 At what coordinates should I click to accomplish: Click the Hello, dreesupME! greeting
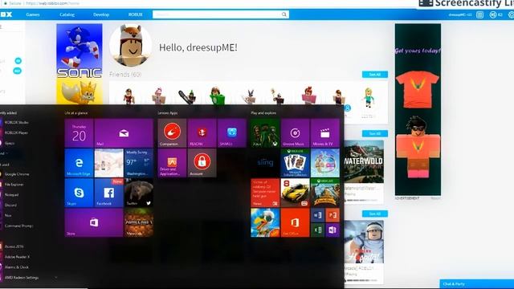pyautogui.click(x=198, y=47)
